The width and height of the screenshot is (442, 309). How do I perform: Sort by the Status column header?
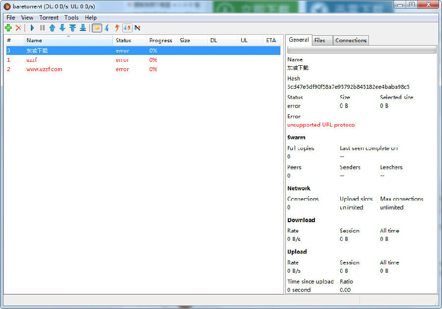tap(130, 40)
